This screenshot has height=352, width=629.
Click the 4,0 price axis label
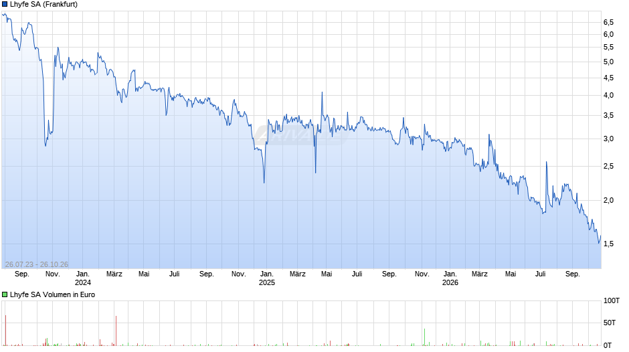click(608, 96)
